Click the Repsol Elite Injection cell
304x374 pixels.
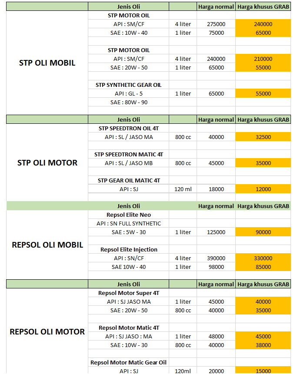(x=128, y=249)
